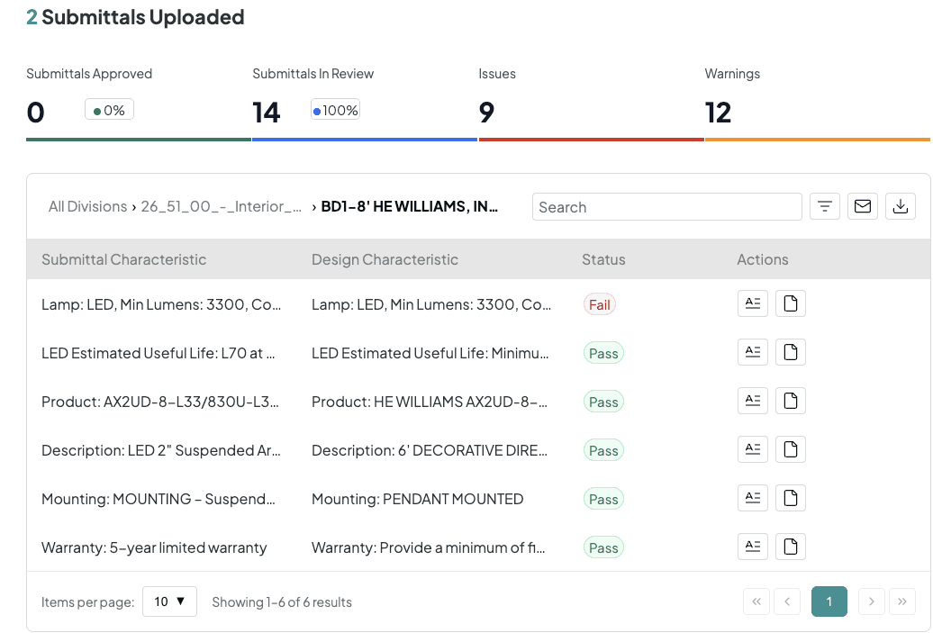Open text details for the Warranty row
This screenshot has height=633, width=933.
point(753,547)
